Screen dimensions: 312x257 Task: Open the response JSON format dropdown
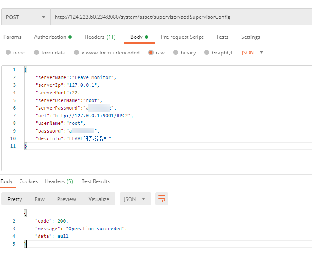tap(135, 199)
